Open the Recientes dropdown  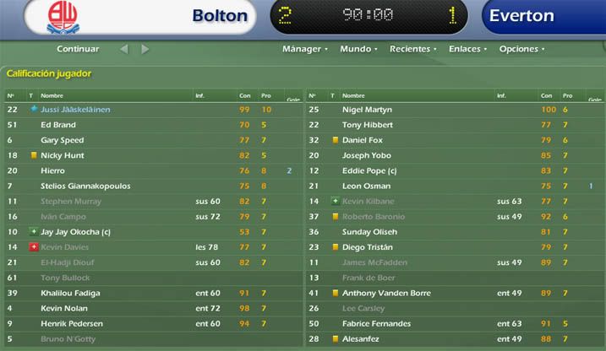412,49
